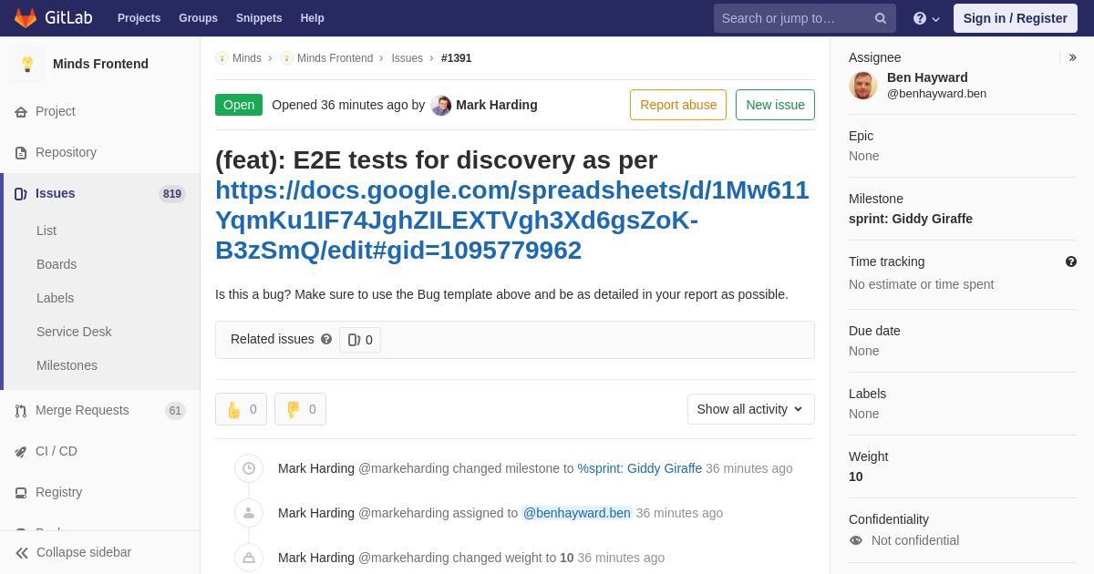Open CI / CD from sidebar

click(x=56, y=451)
